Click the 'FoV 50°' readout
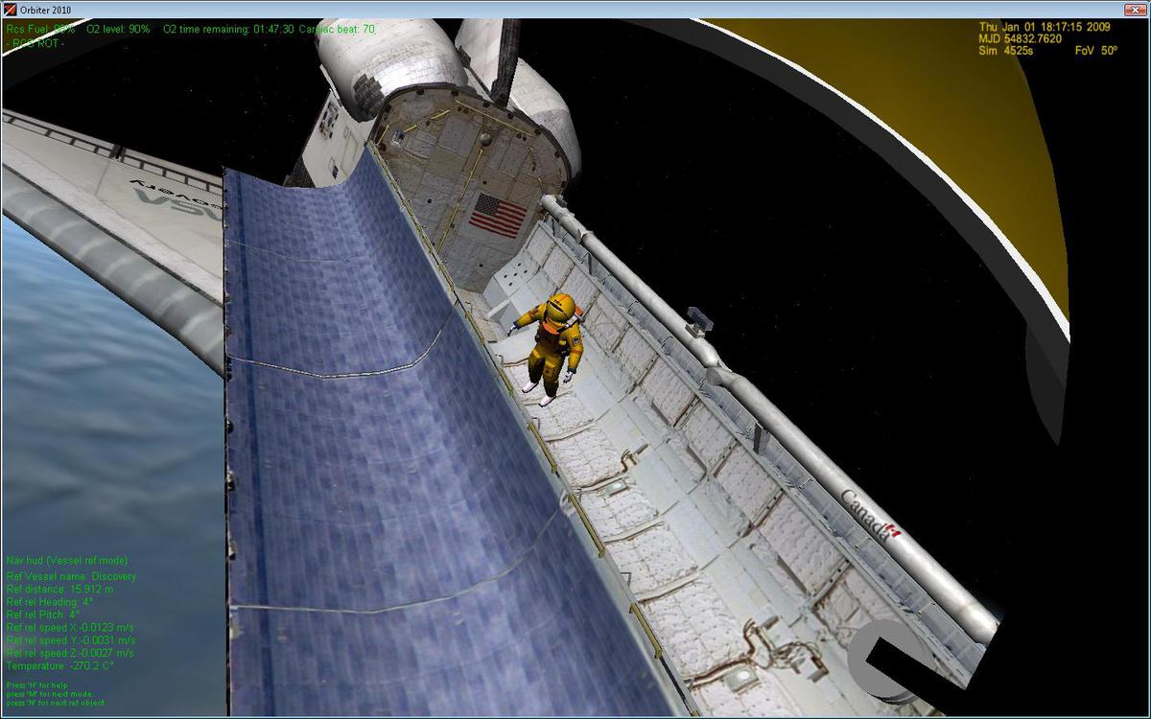 [1096, 51]
